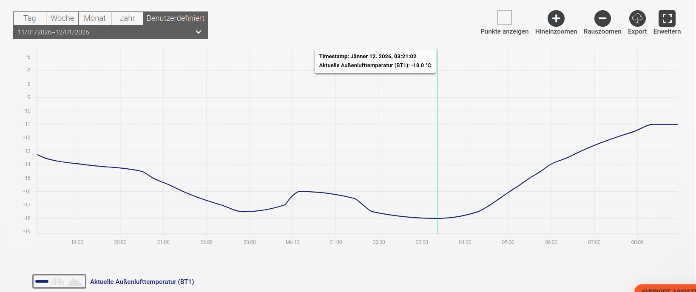Click the Rauszoomen minus icon
696x292 pixels.
coord(602,19)
